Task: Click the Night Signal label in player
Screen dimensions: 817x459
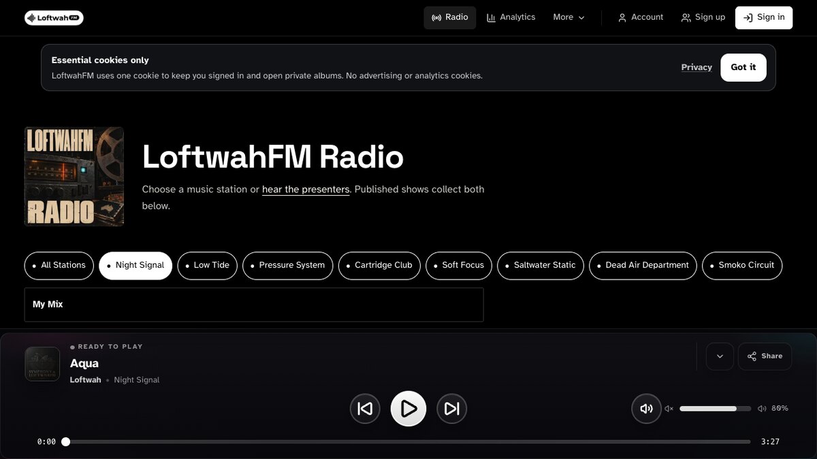Action: (137, 380)
